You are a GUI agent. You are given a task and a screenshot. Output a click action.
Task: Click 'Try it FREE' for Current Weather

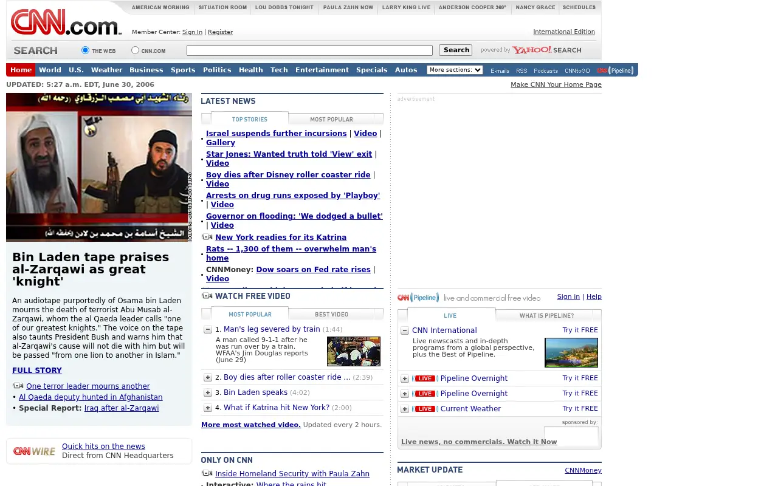[580, 408]
